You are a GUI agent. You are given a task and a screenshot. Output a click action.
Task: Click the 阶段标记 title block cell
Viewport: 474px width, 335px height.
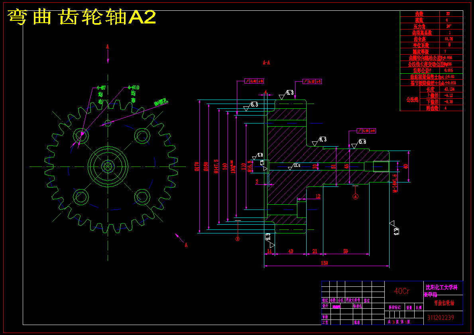tap(395, 308)
